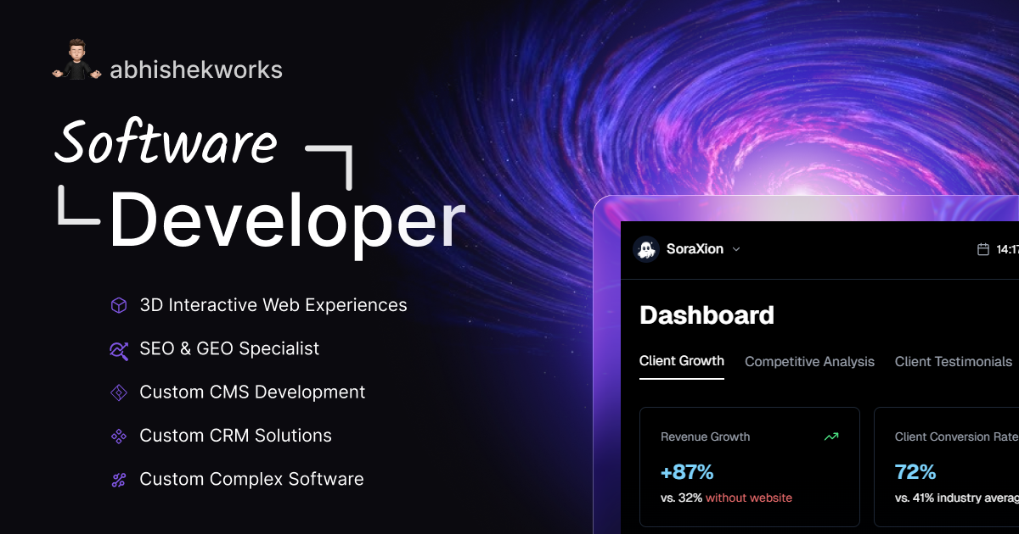Click the cube icon beside 3D Interactive Web Experiences
Viewport: 1019px width, 534px height.
(x=119, y=305)
